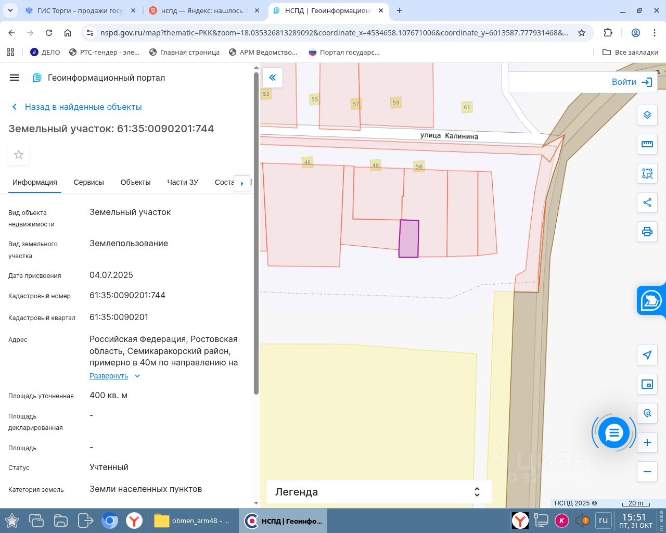Open the РТС-тендер bookmark
The width and height of the screenshot is (666, 533).
[104, 52]
